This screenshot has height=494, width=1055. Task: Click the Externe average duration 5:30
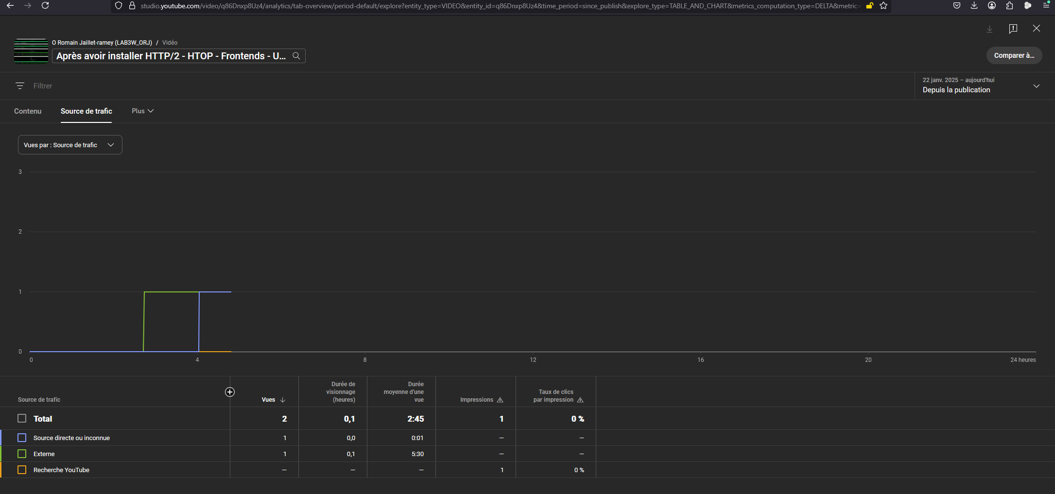click(x=417, y=454)
